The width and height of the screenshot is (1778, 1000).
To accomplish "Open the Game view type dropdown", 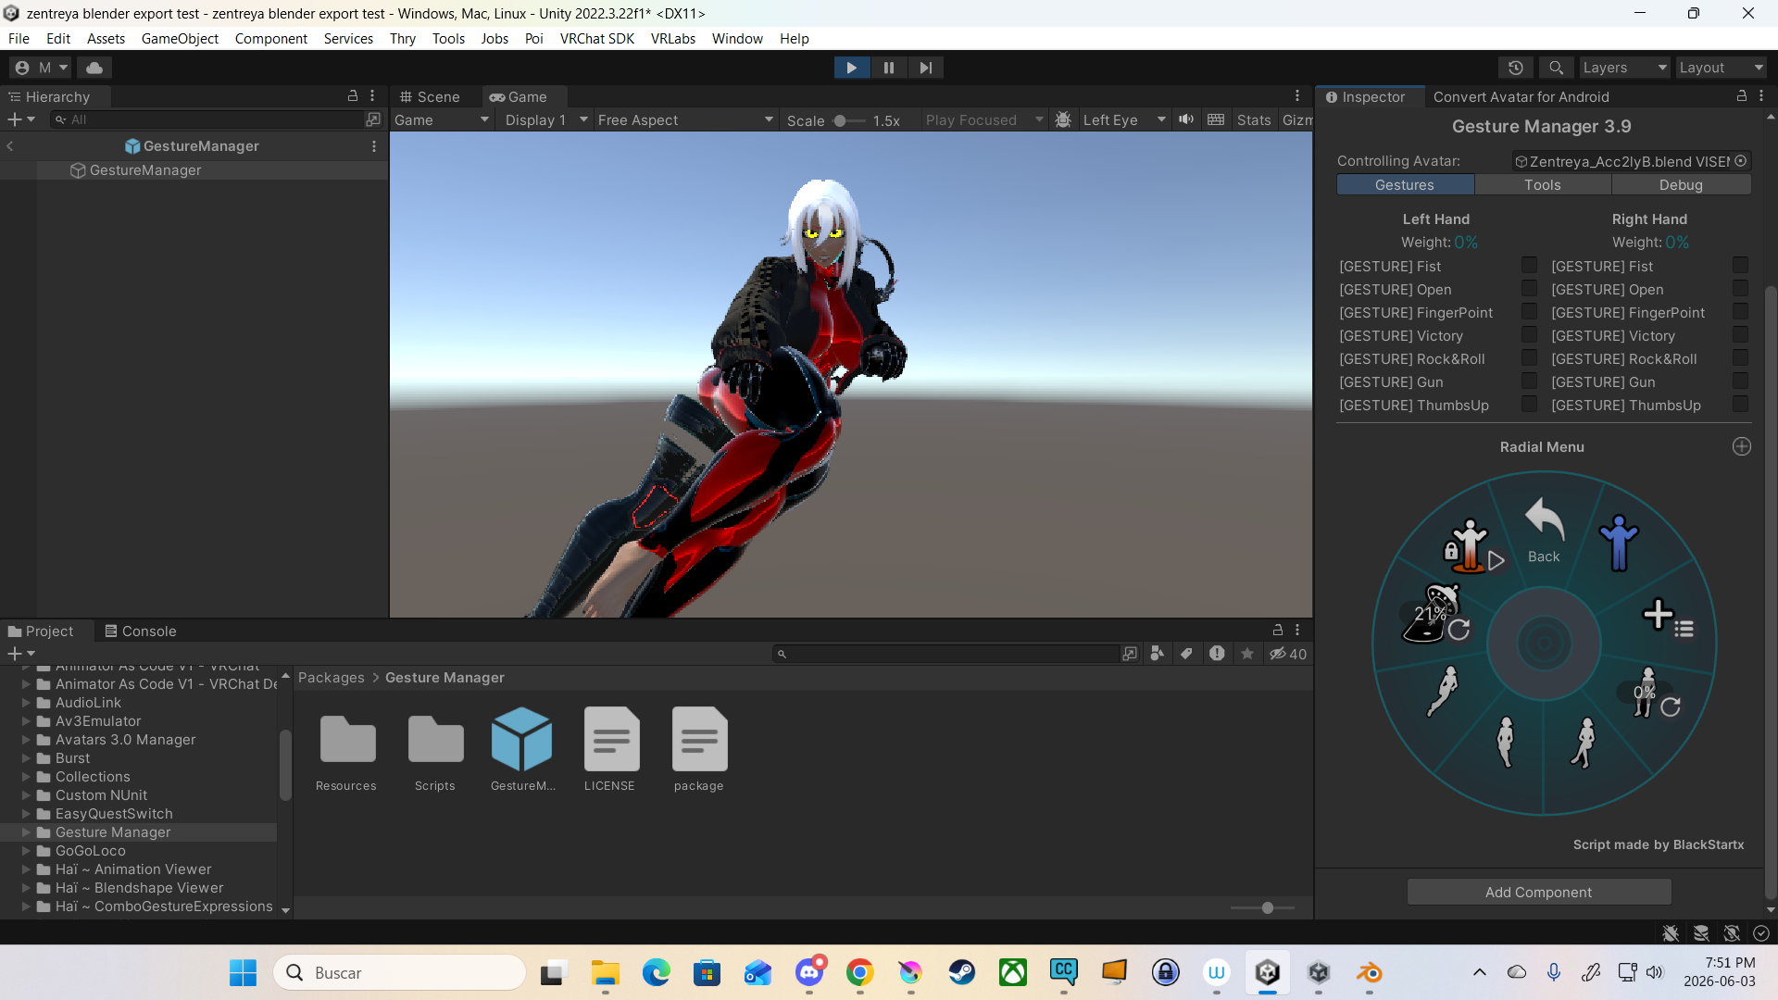I will 441,120.
